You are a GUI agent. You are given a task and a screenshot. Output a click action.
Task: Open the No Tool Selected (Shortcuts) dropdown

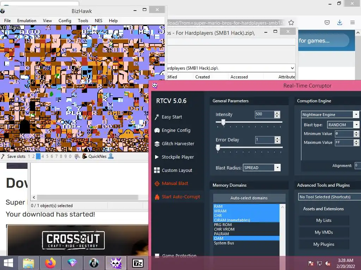(x=329, y=197)
